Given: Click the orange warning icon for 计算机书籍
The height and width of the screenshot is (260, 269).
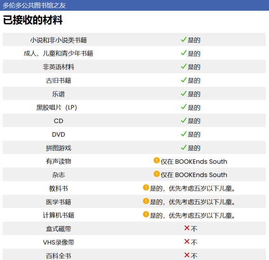Looking at the screenshot, I should click(146, 215).
